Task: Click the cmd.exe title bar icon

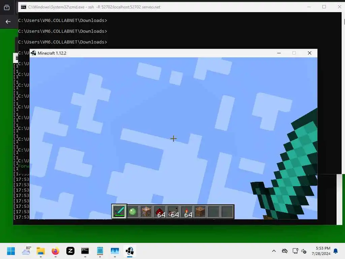Action: 23,7
